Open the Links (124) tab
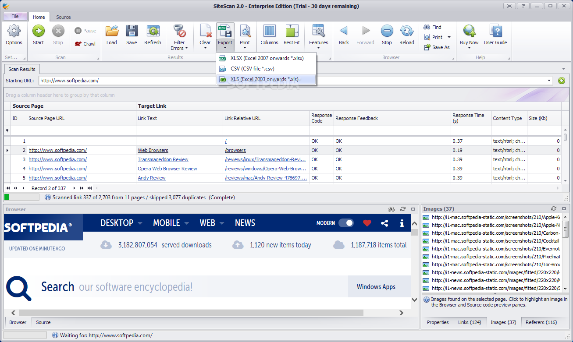 coord(470,322)
